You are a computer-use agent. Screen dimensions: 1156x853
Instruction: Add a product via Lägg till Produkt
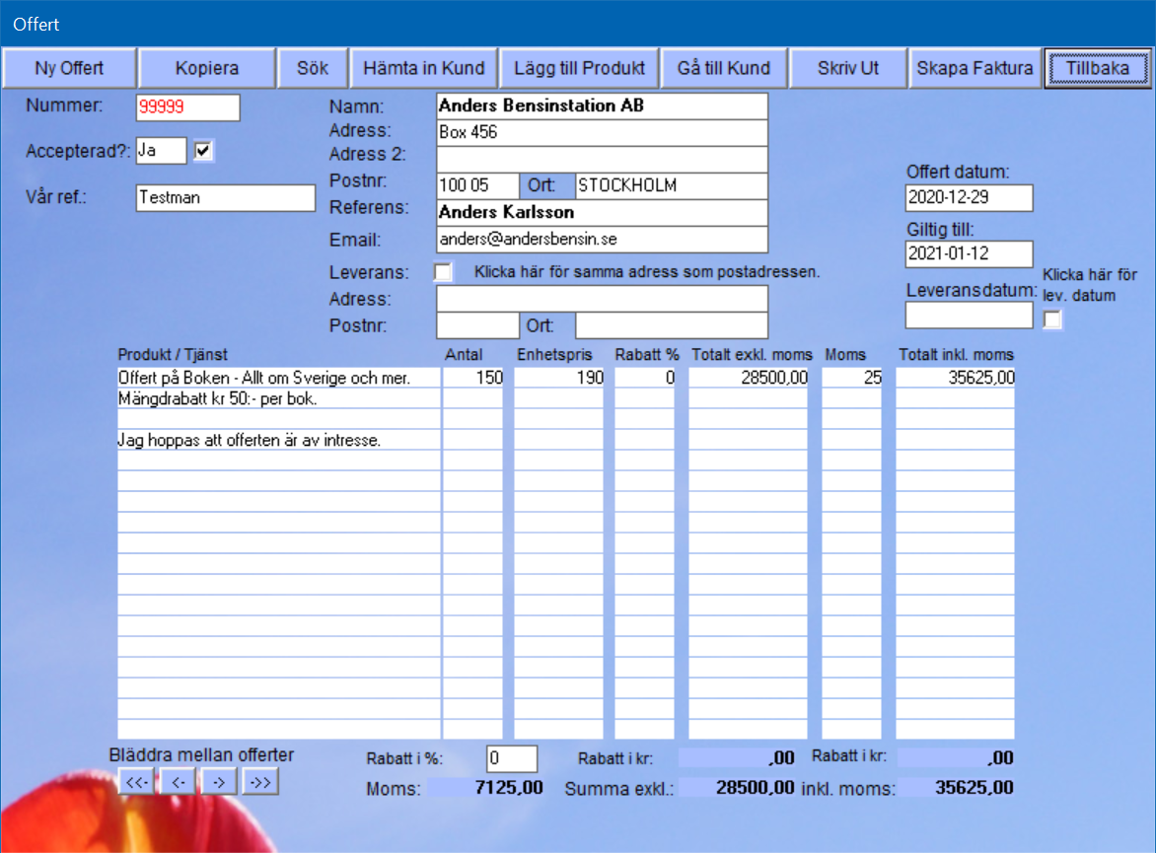coord(579,68)
